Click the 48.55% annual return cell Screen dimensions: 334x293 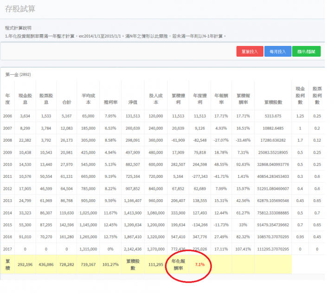[x=221, y=164]
